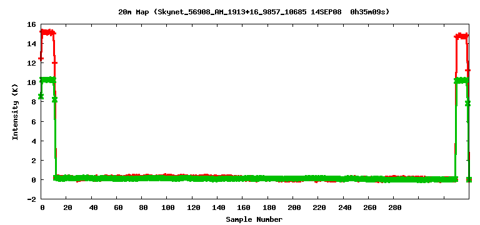480x225 pixels.
Task: Click the red marker near 12 on the left edge
Action: coord(41,58)
